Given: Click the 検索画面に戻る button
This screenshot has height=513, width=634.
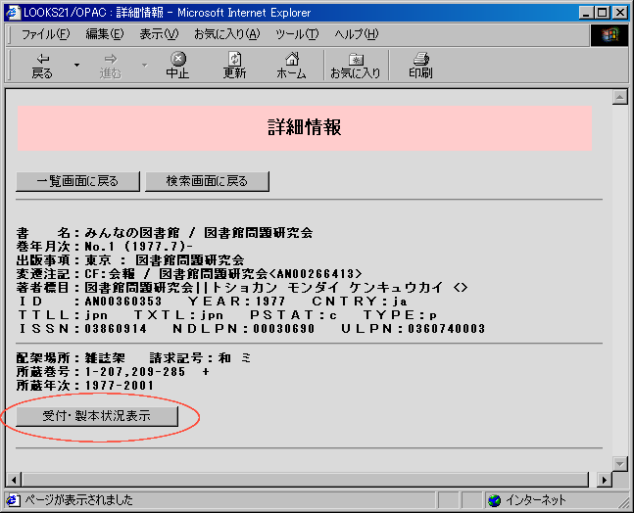Looking at the screenshot, I should tap(207, 181).
